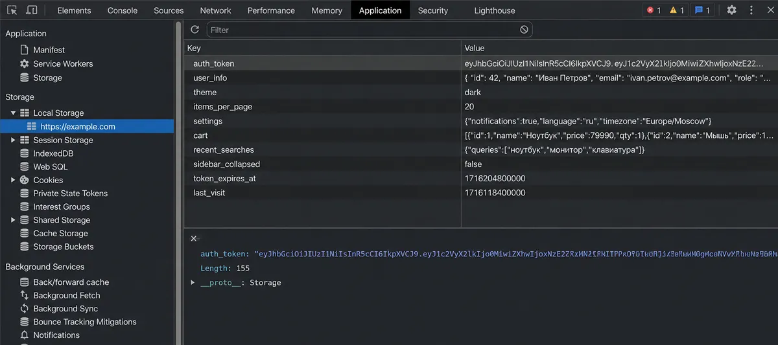Clear the filter with the circle-slash icon
The image size is (778, 345).
point(524,30)
